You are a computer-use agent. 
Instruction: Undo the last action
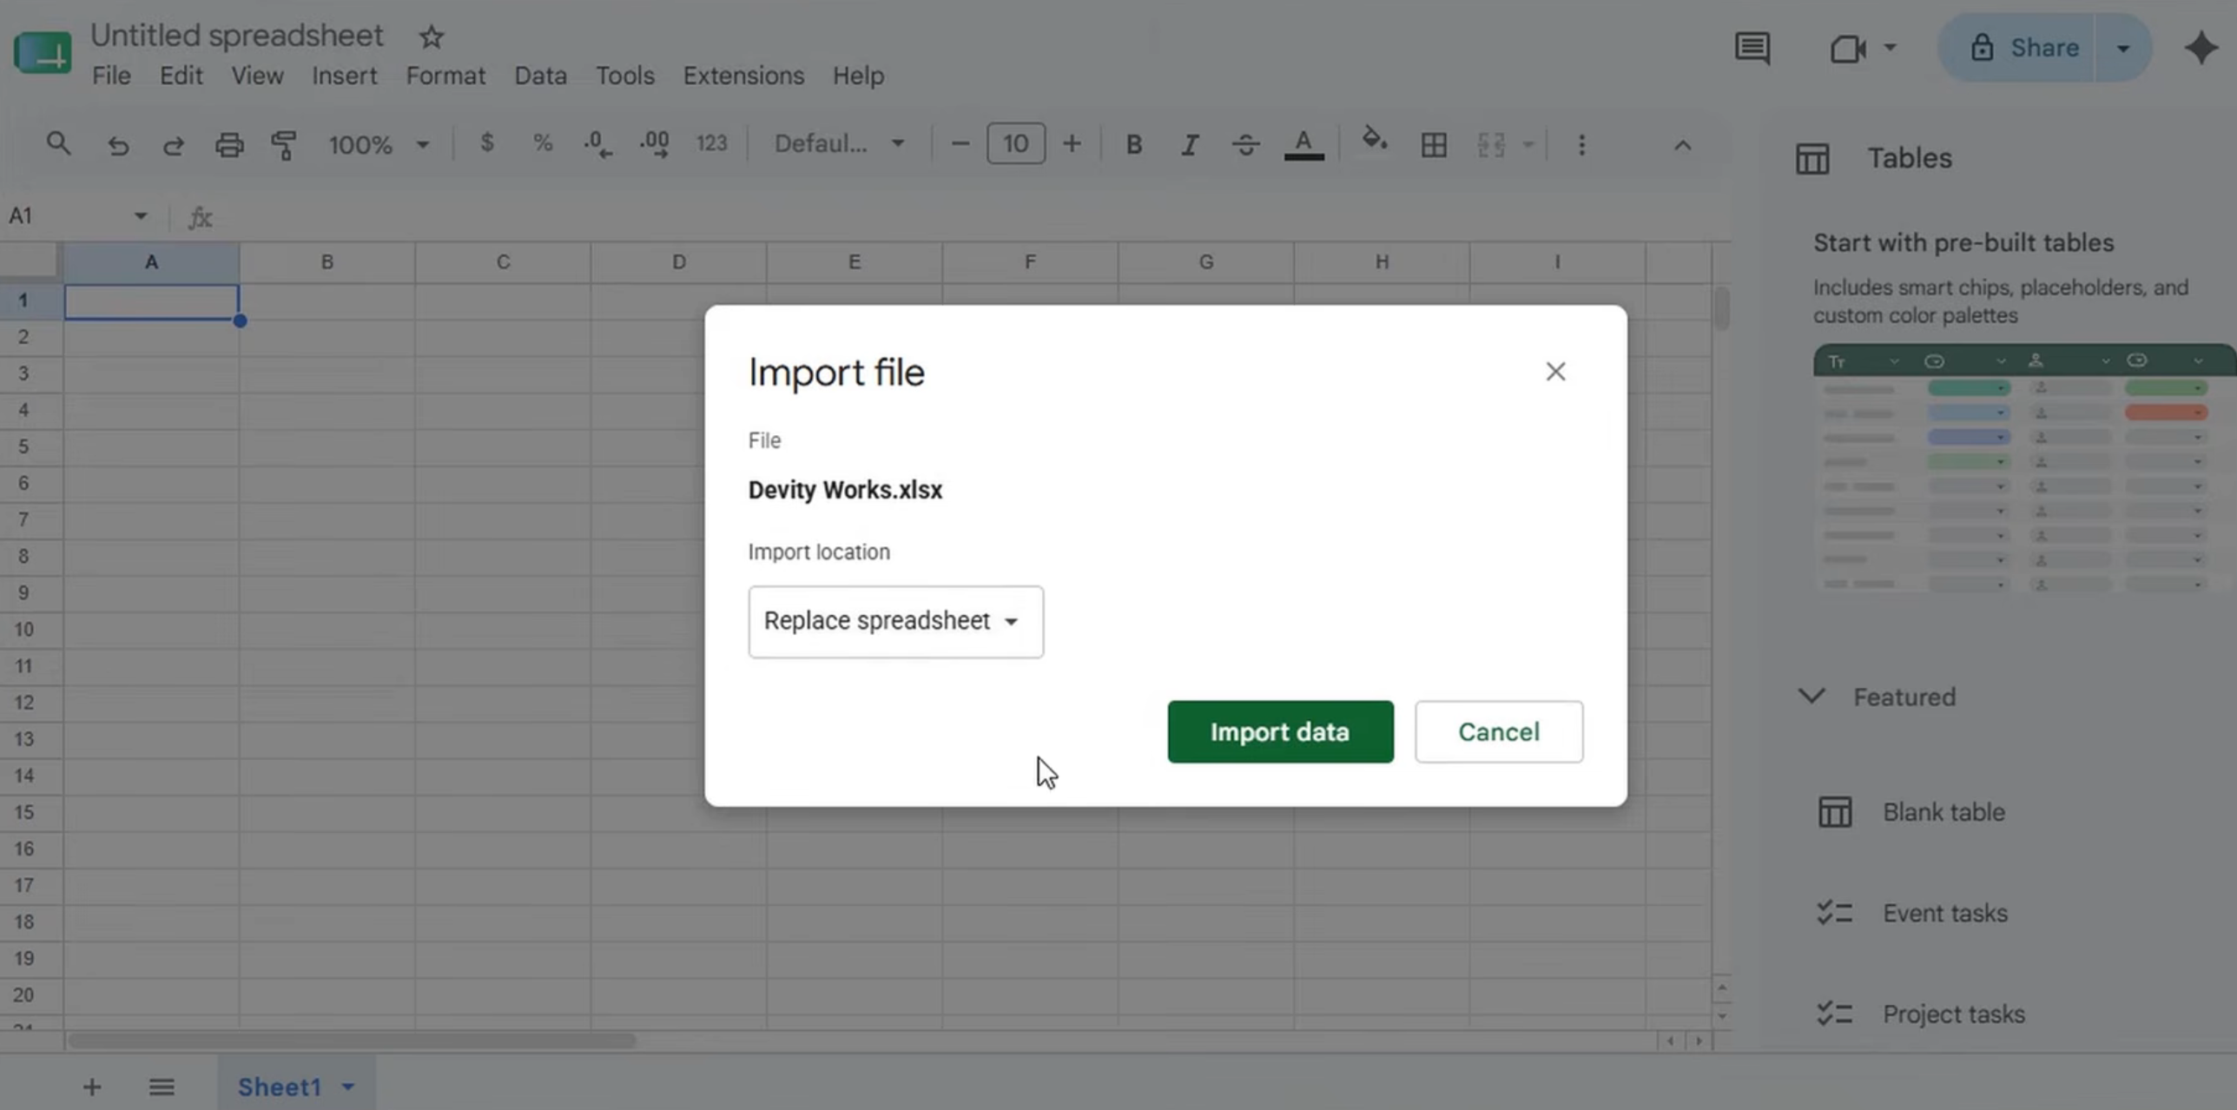coord(118,144)
